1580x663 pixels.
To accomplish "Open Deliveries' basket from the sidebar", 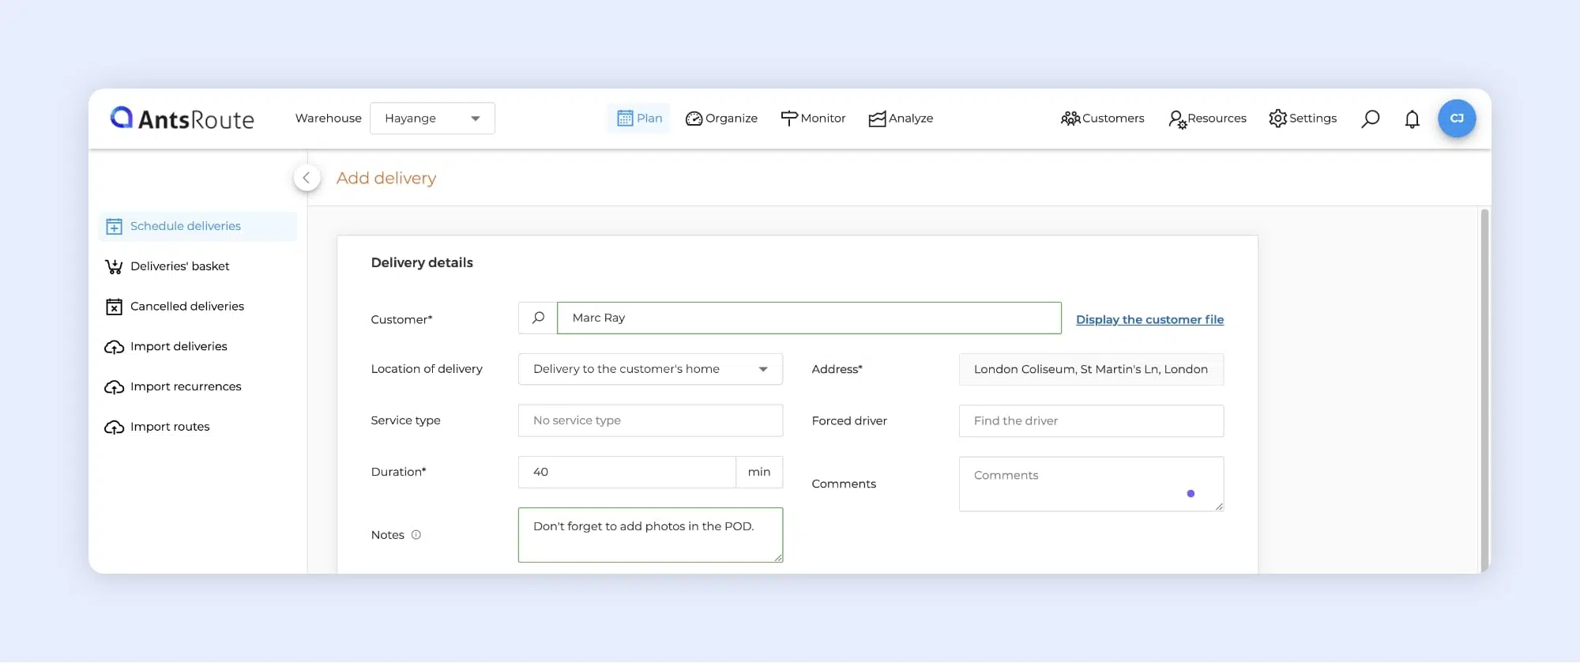I will (x=179, y=266).
